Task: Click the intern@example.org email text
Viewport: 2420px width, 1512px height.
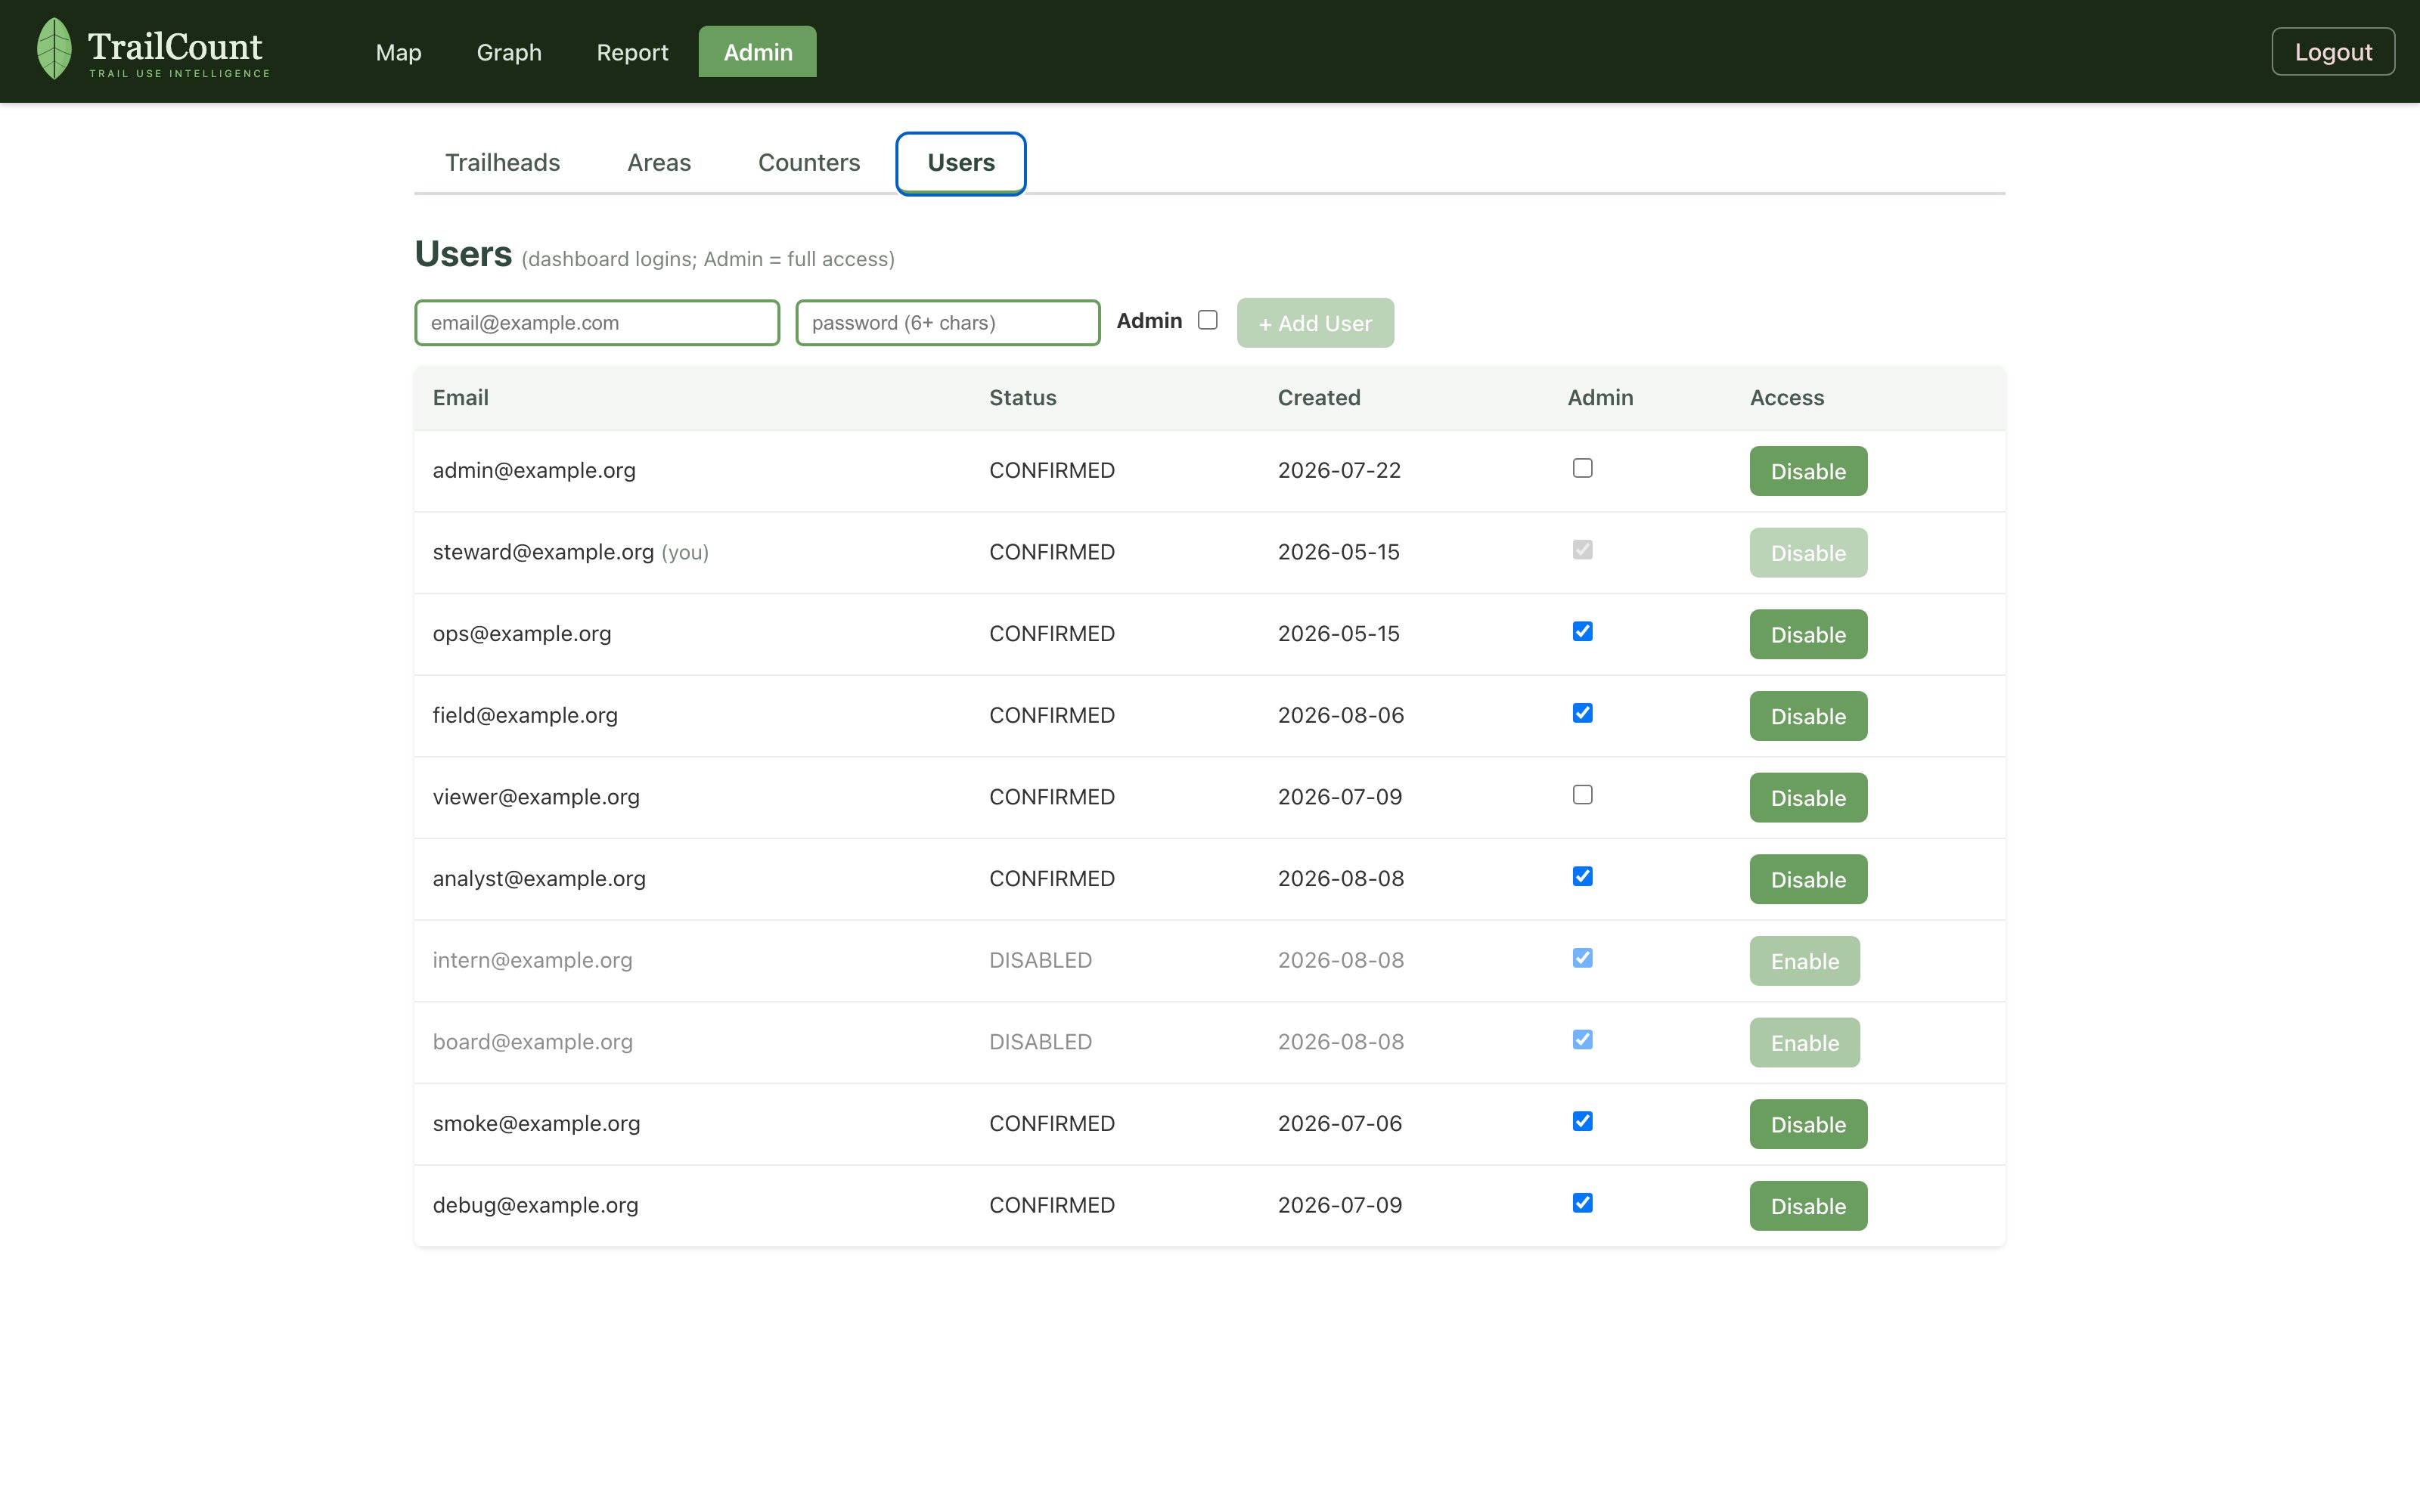Action: (532, 960)
